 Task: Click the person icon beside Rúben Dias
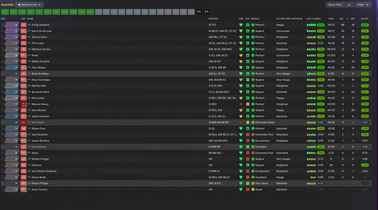click(29, 128)
